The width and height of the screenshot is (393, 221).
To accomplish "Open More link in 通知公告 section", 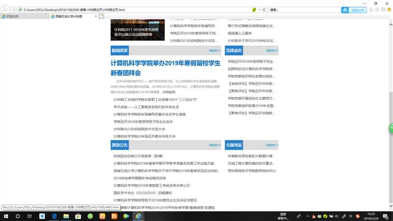I will click(x=215, y=145).
